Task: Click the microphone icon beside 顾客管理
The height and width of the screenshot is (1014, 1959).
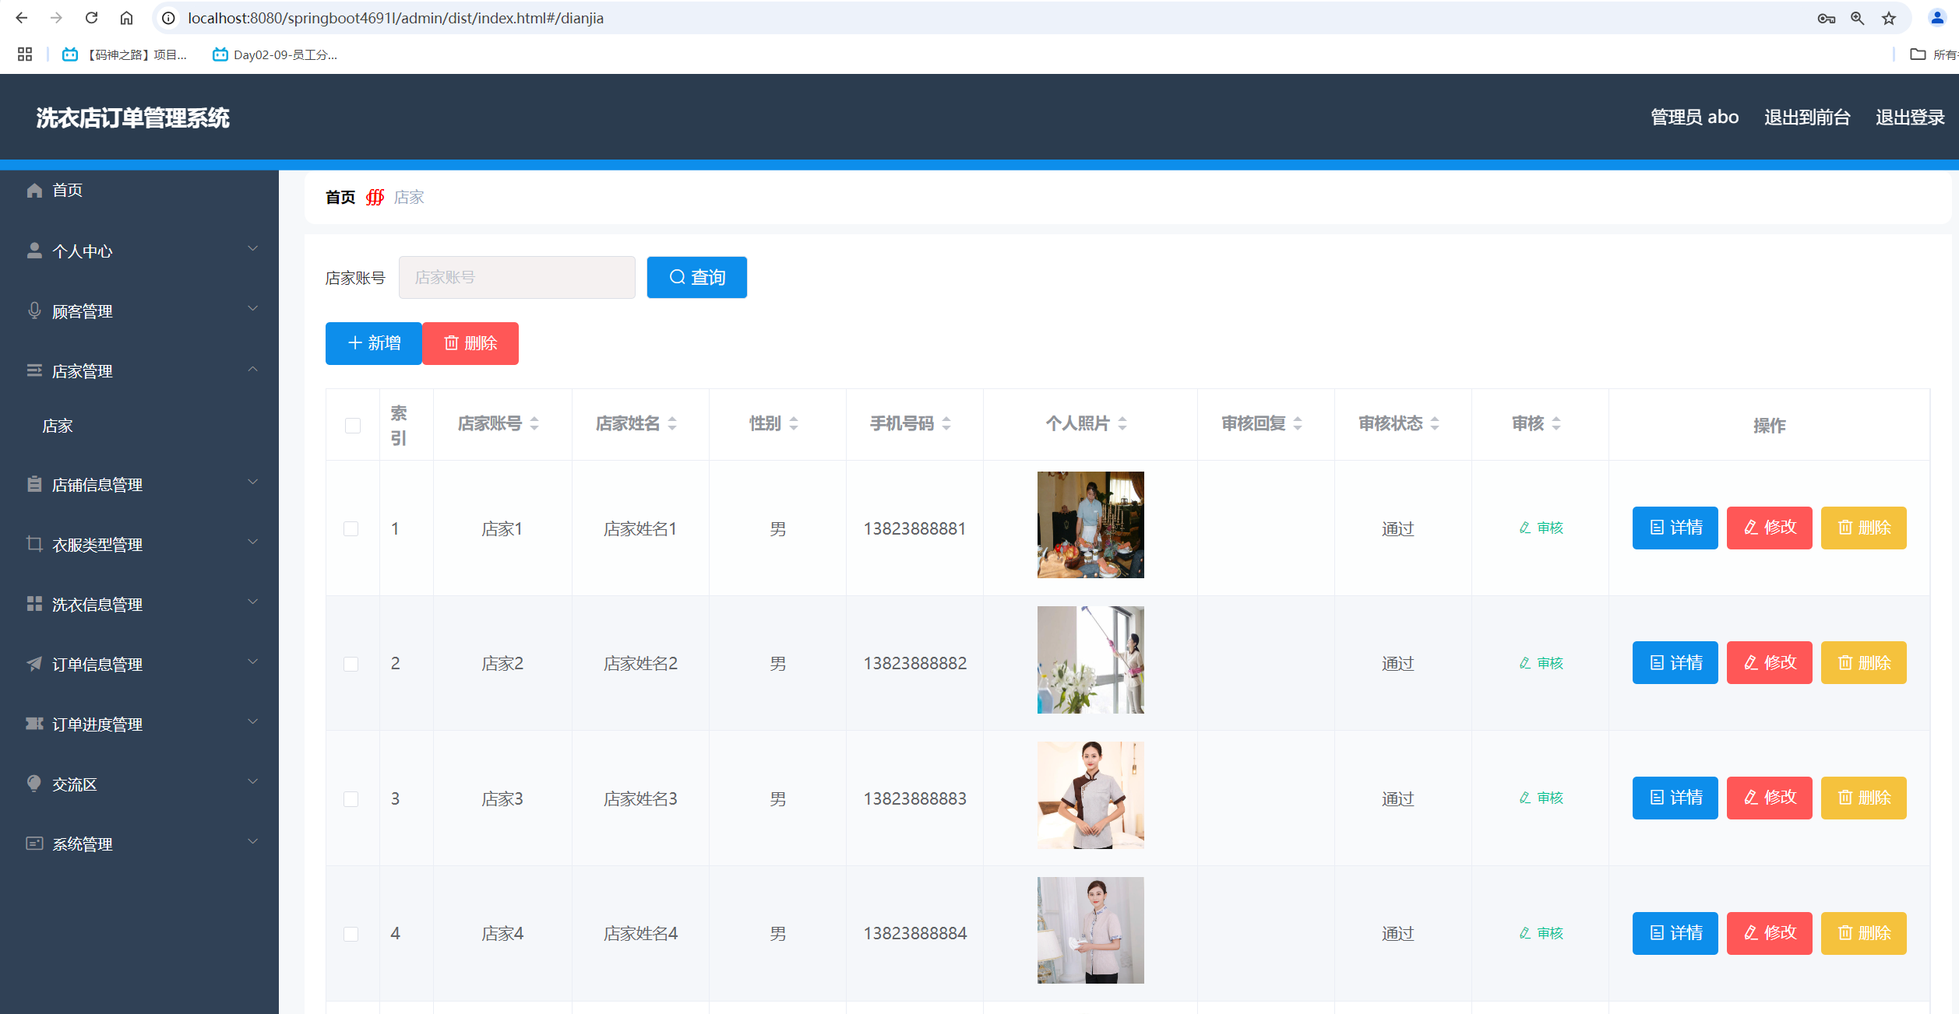Action: (x=34, y=310)
